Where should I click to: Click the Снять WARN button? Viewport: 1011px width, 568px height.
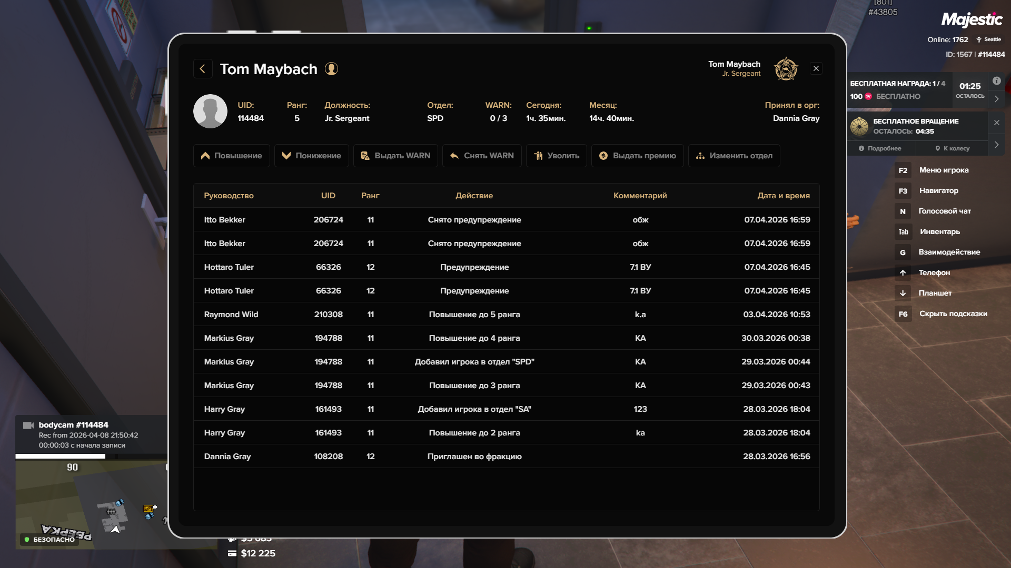482,156
